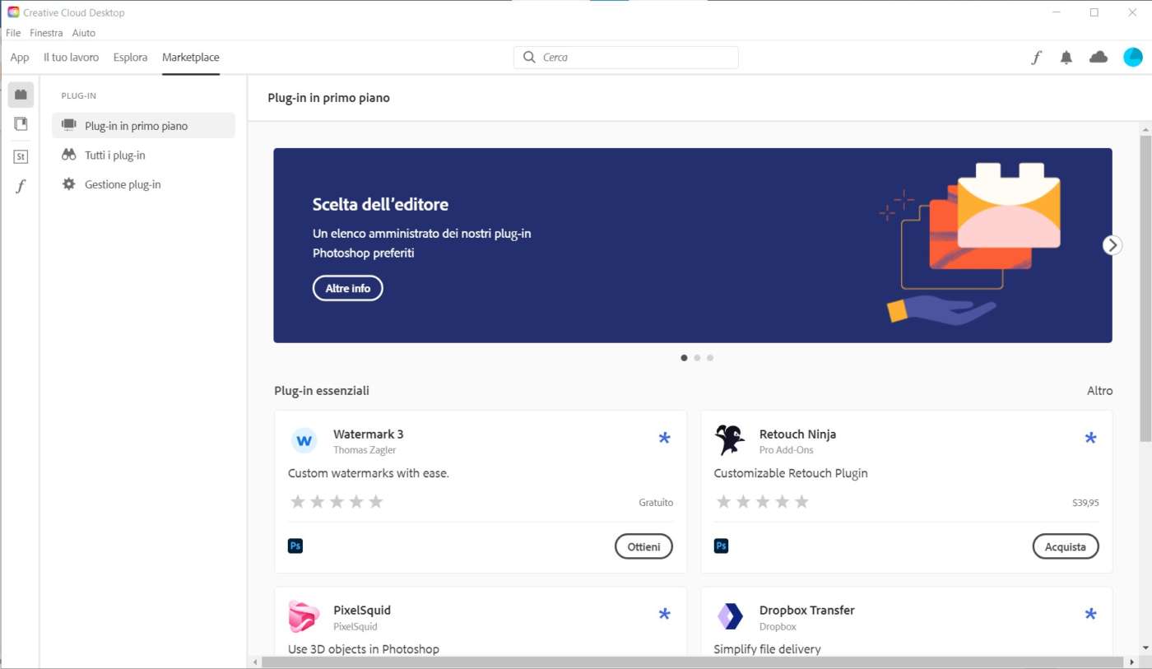Screen dimensions: 1152x669
Task: Click the scrollbar up arrow
Action: [x=1145, y=129]
